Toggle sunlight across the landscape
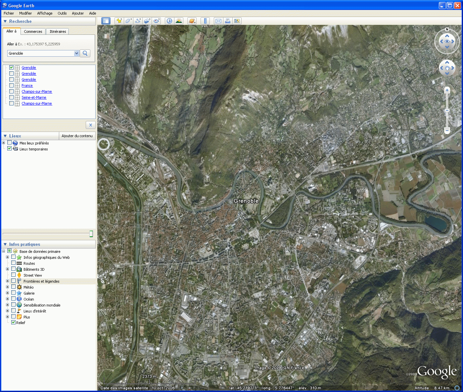The image size is (463, 392). 179,21
